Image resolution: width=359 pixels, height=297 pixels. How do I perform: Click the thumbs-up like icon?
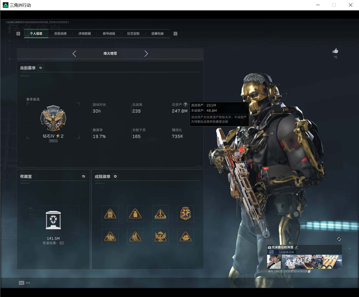335,51
